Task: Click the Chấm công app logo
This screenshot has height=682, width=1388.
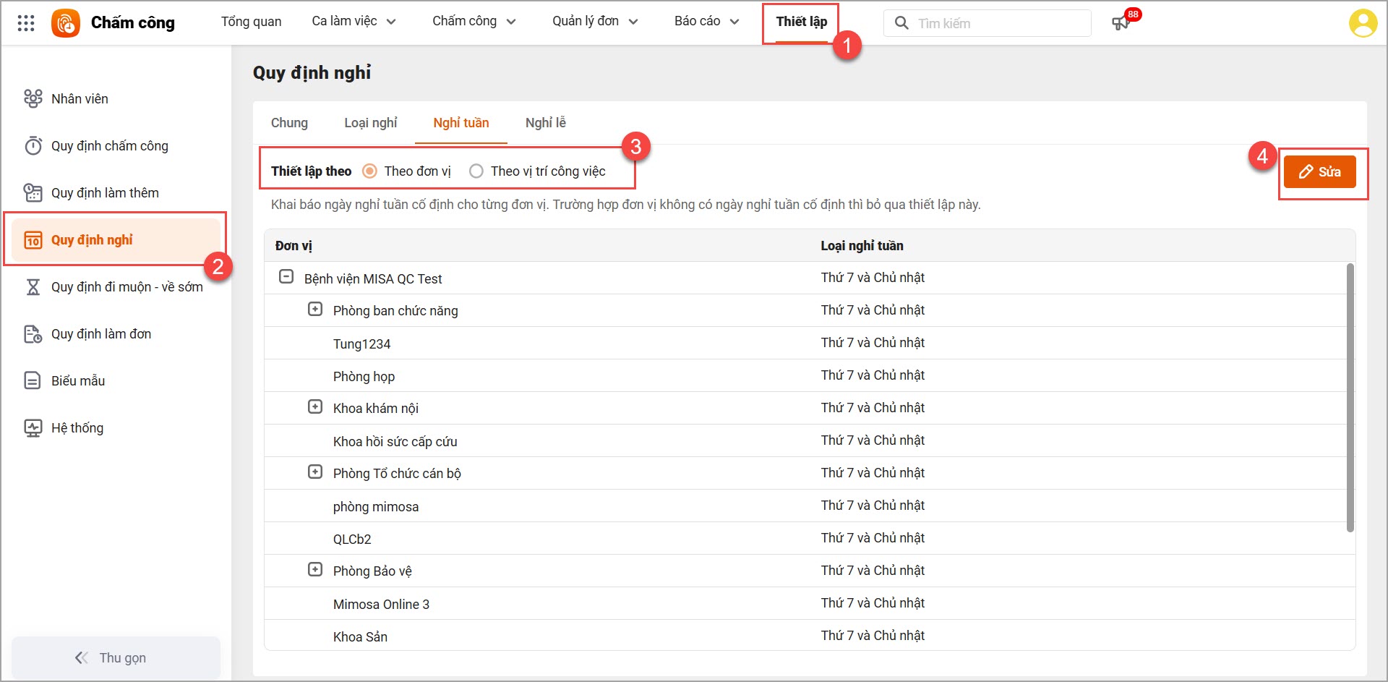Action: (x=66, y=23)
